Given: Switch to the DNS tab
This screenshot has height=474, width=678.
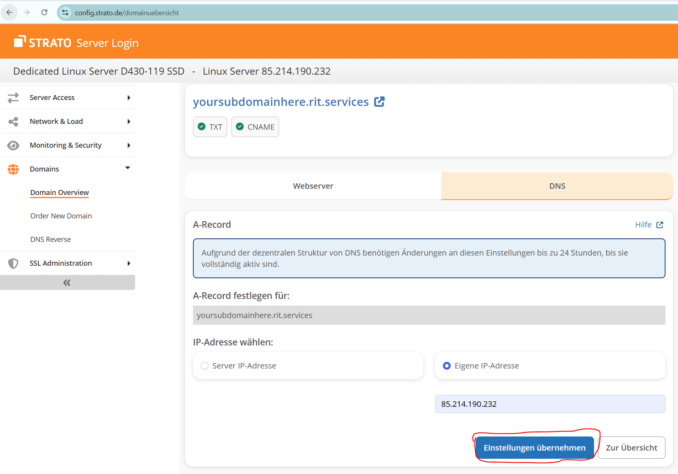Looking at the screenshot, I should pyautogui.click(x=557, y=186).
